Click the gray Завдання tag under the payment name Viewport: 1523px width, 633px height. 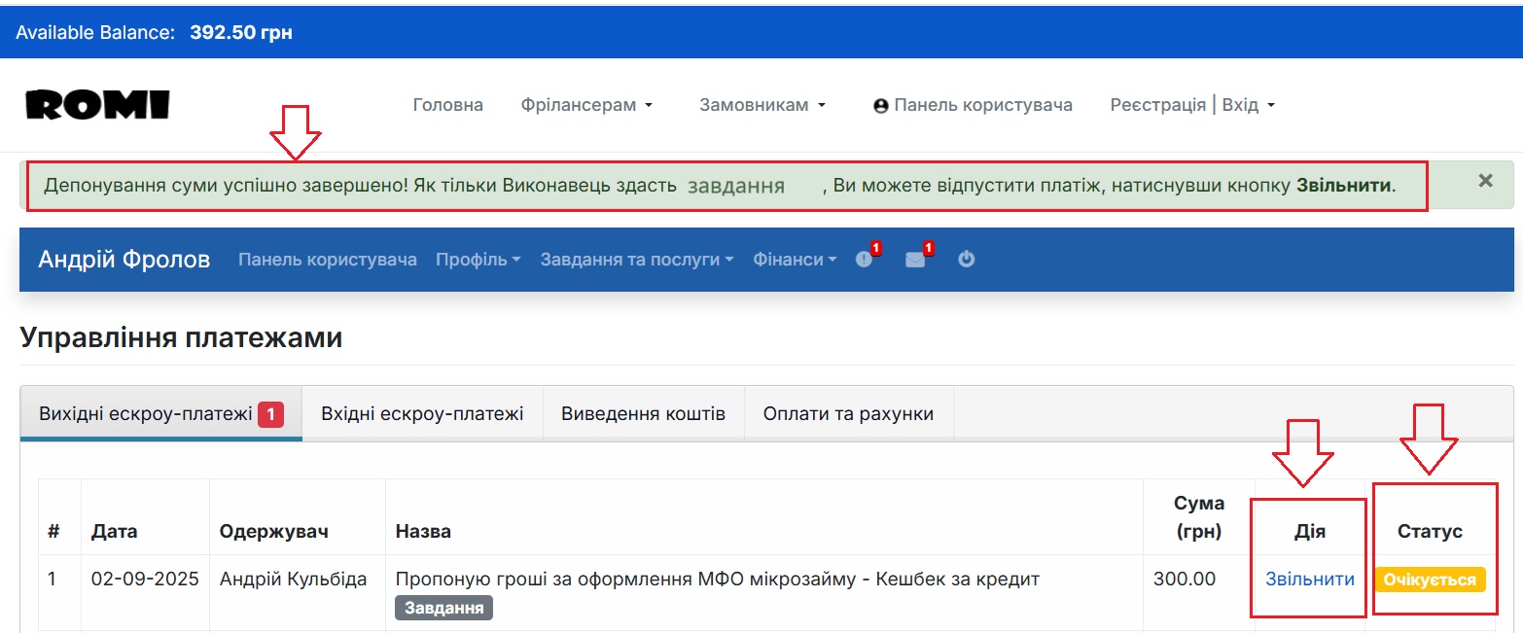pyautogui.click(x=443, y=608)
